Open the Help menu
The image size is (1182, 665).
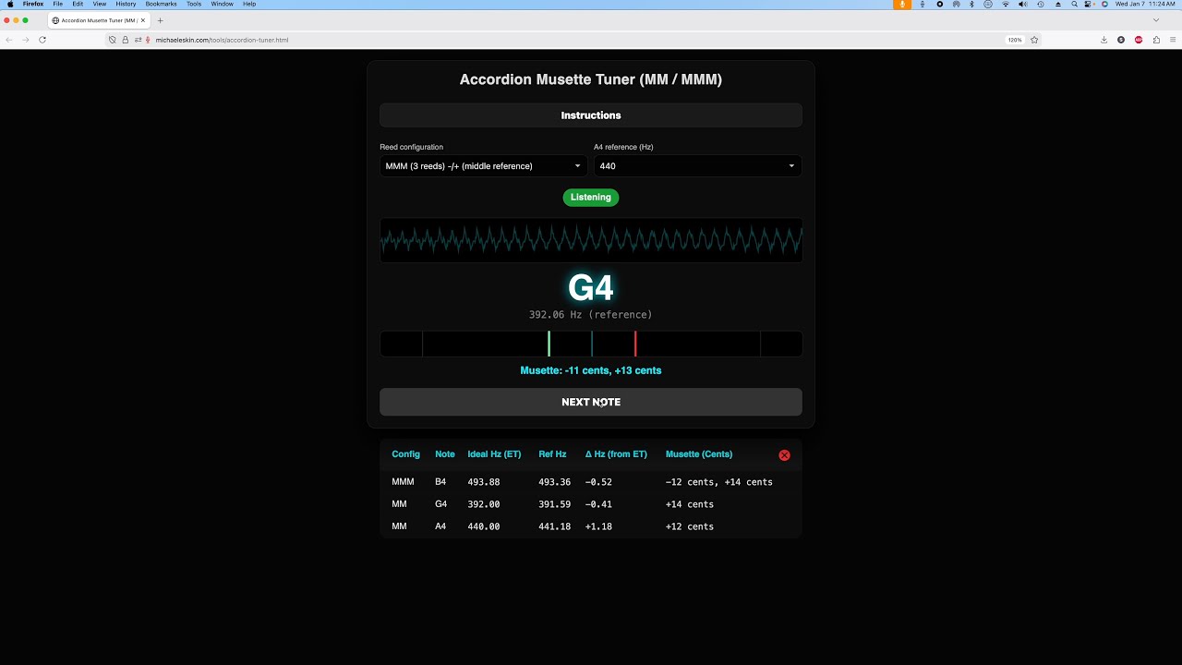pyautogui.click(x=249, y=4)
